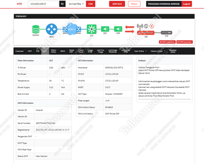Expand the History Action dropdown menu
This screenshot has width=204, height=163.
(158, 51)
